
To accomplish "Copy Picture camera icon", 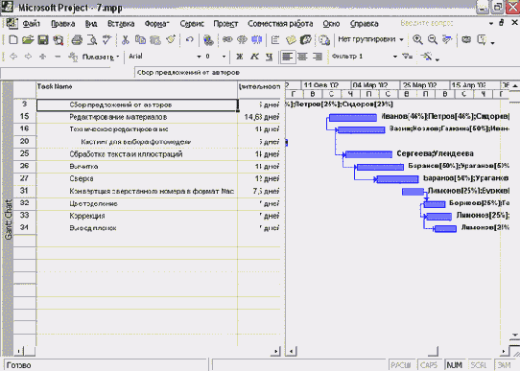I will pos(466,40).
